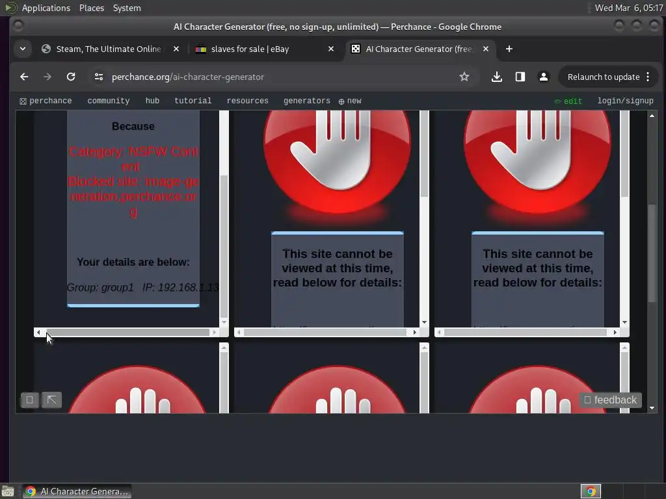Click the clock showing Wed Mar 6
This screenshot has width=666, height=499.
pyautogui.click(x=629, y=8)
